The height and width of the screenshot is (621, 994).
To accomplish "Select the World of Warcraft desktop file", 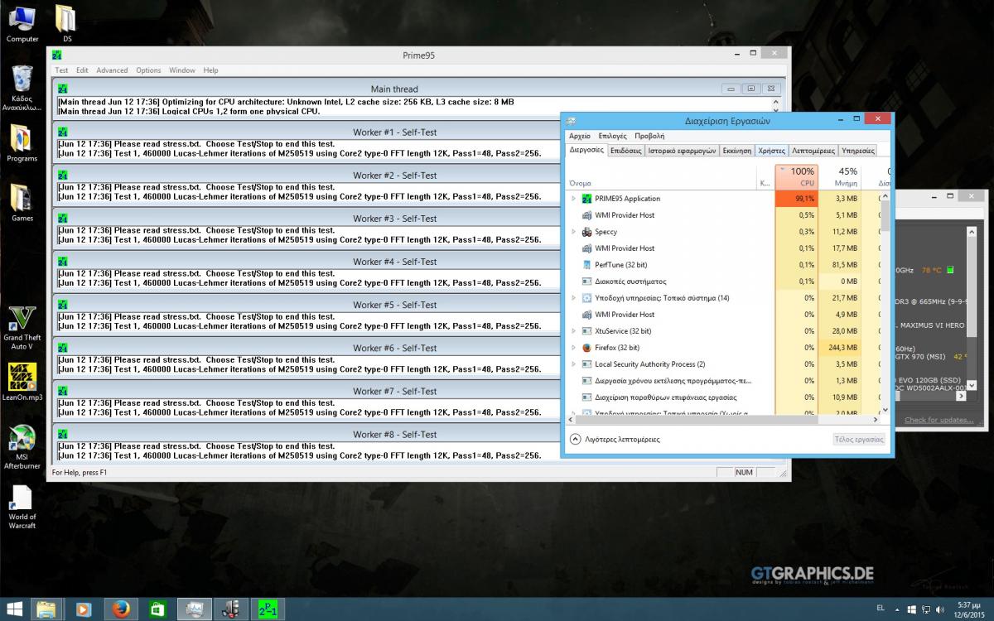I will (x=22, y=507).
